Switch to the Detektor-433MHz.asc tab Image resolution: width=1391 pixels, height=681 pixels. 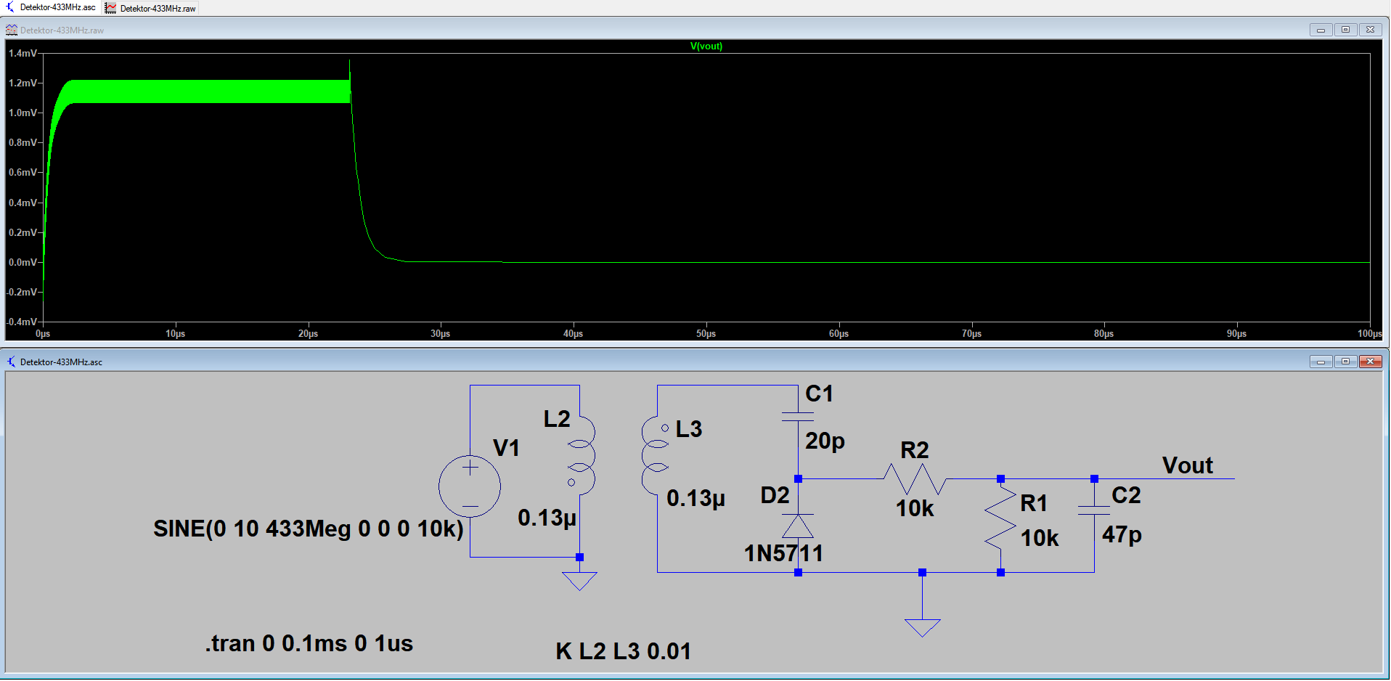pyautogui.click(x=51, y=7)
